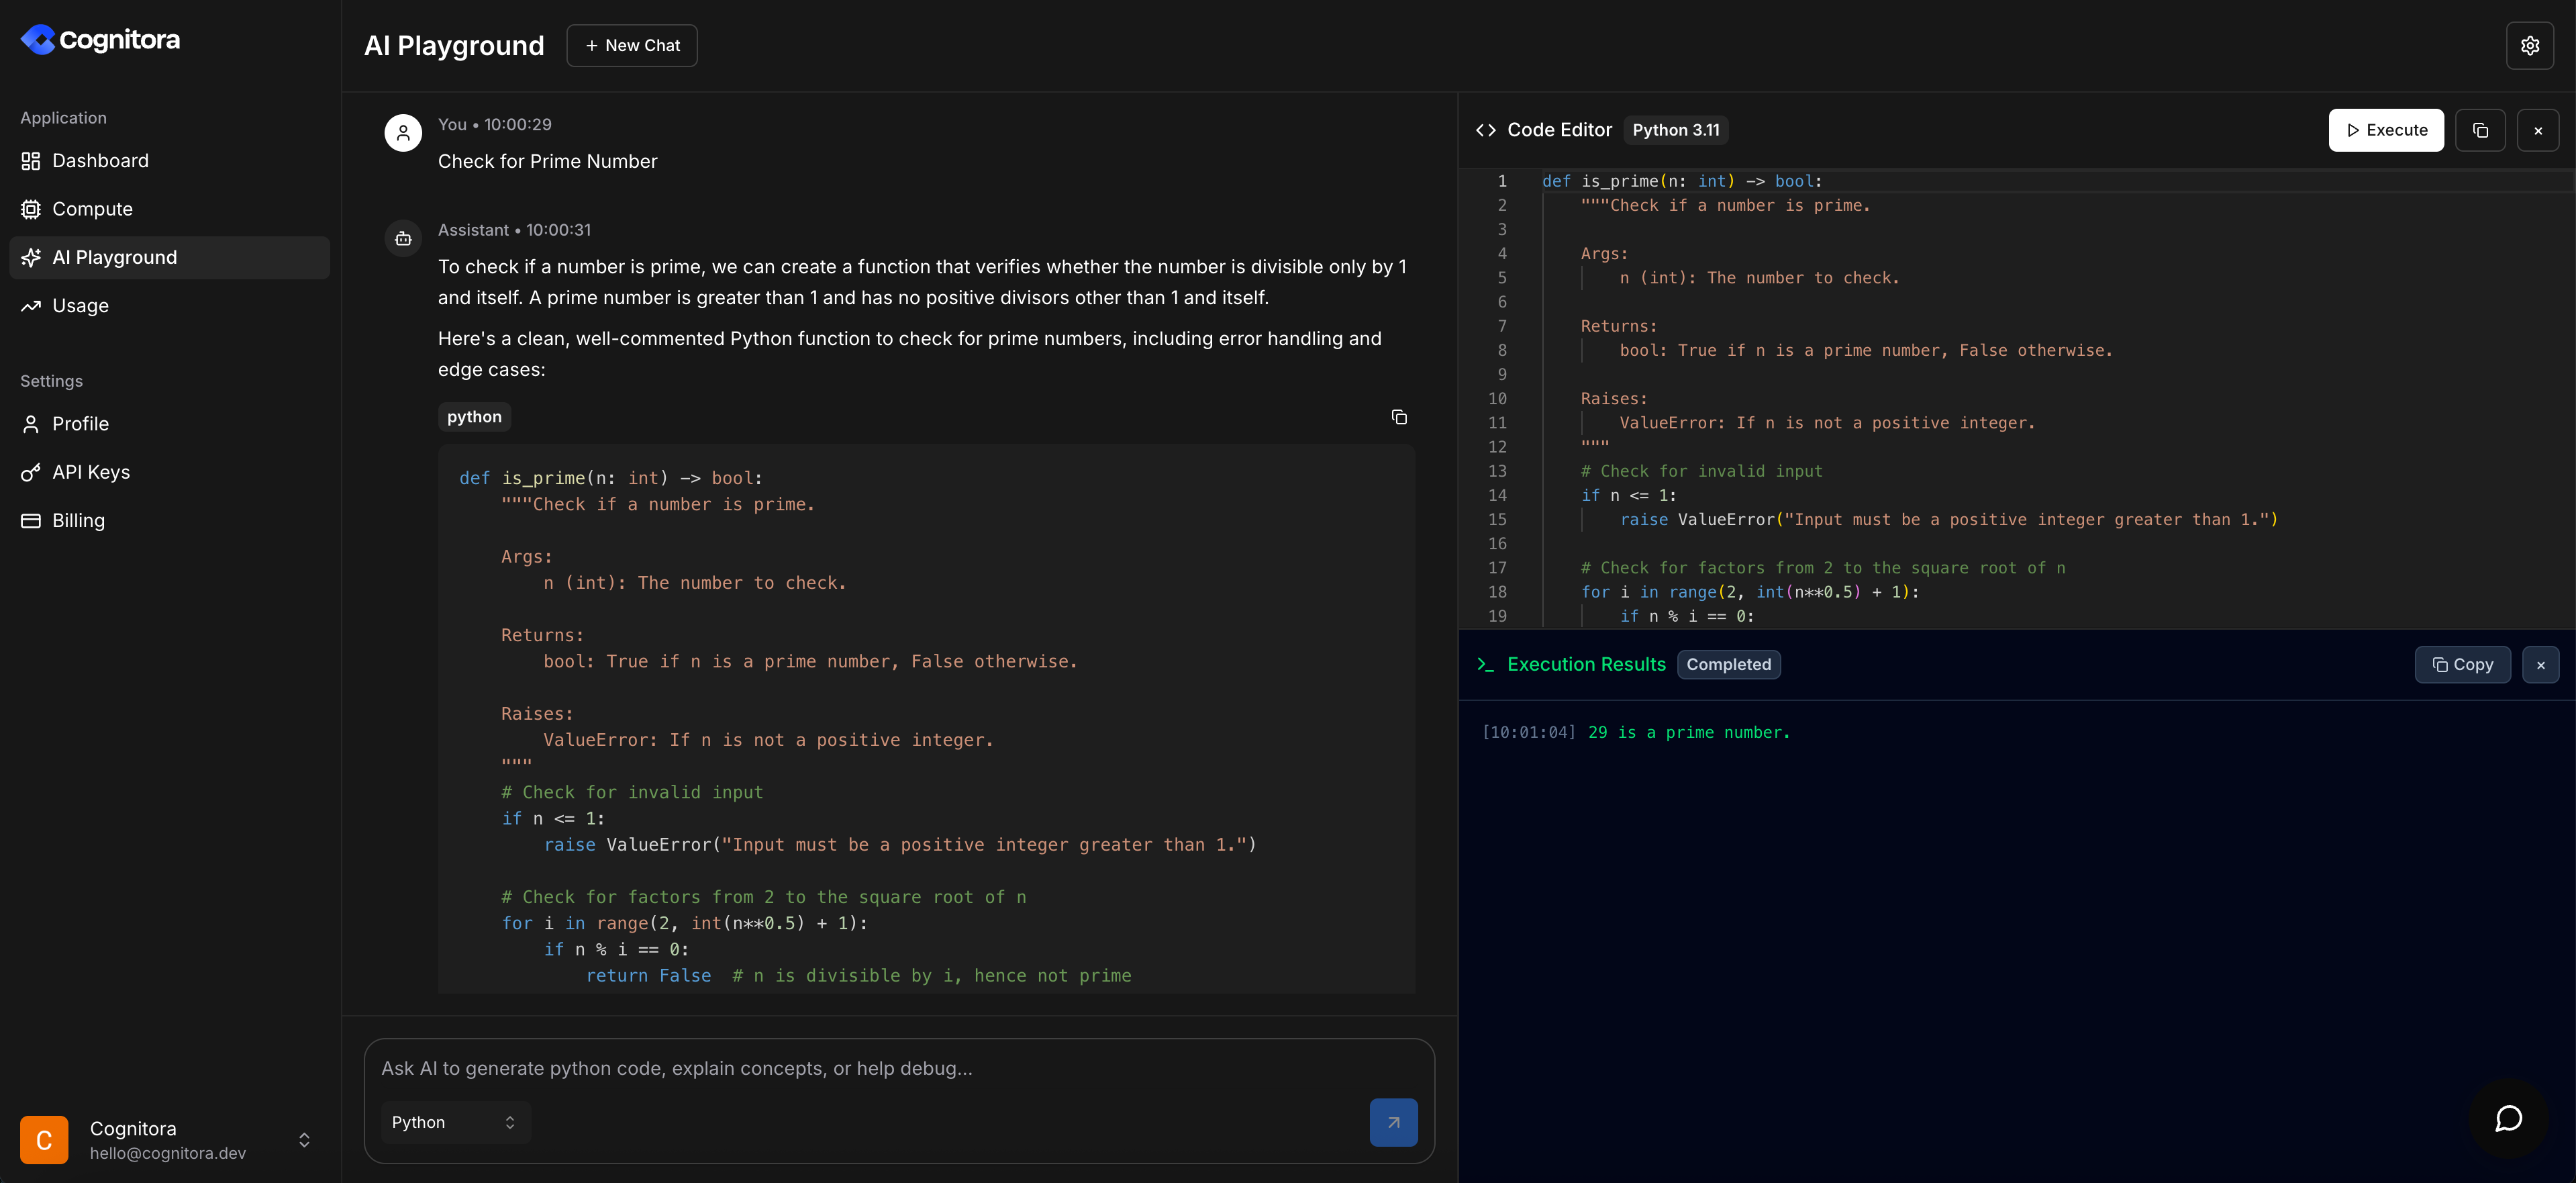Open Billing settings page
Viewport: 2576px width, 1183px height.
(78, 521)
